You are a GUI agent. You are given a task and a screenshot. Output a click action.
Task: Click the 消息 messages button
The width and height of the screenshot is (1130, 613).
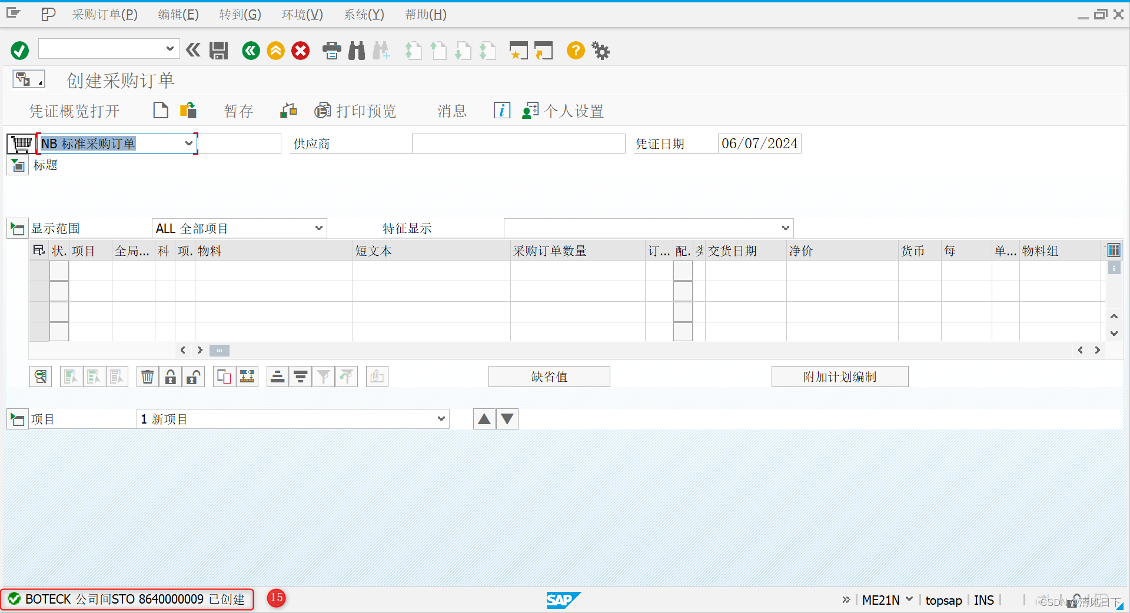coord(452,111)
